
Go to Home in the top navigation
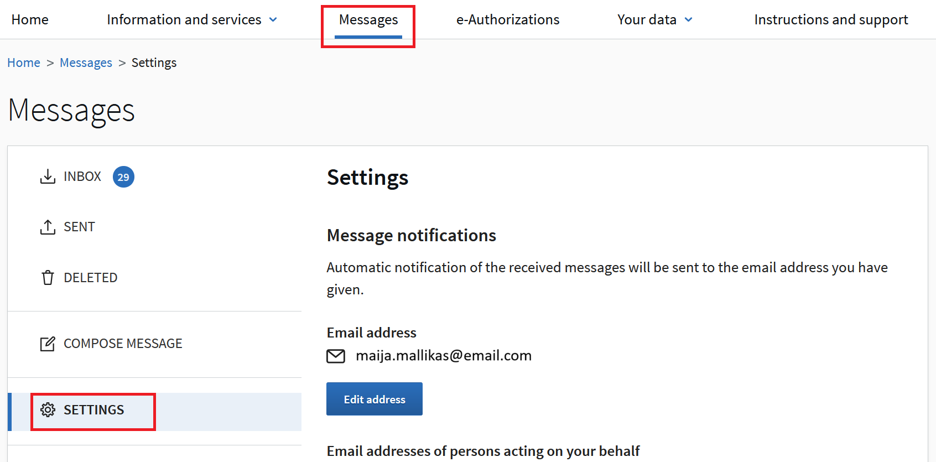click(30, 20)
